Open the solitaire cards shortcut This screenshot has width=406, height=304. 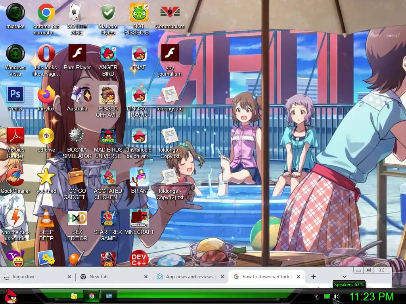[77, 19]
